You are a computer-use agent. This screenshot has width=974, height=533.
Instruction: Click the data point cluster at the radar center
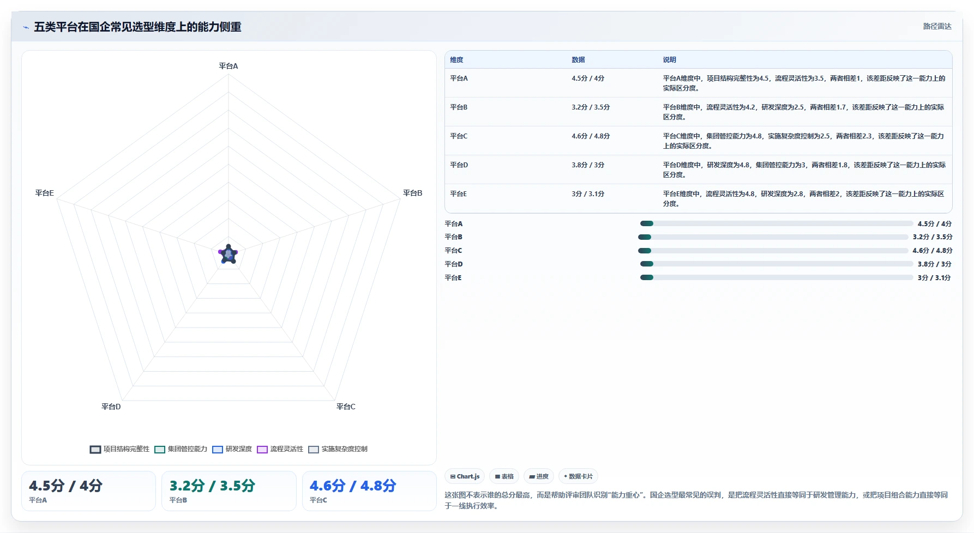click(229, 254)
